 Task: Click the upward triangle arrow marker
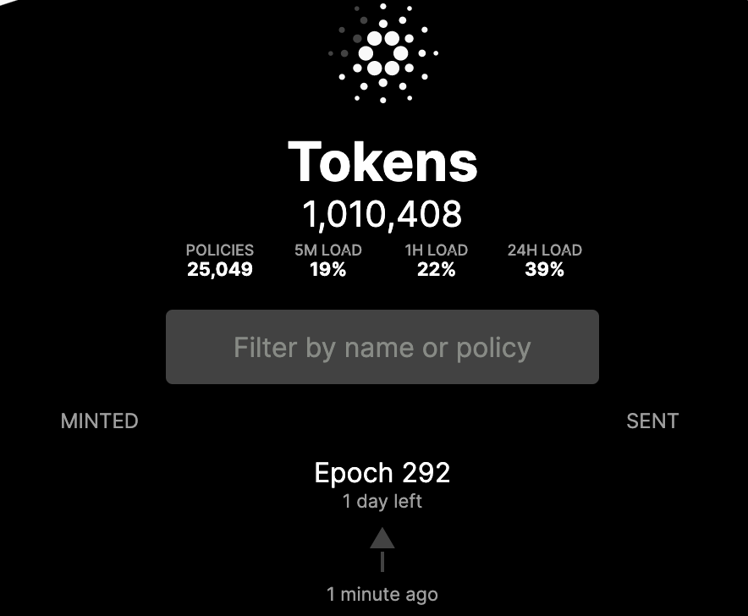coord(382,538)
